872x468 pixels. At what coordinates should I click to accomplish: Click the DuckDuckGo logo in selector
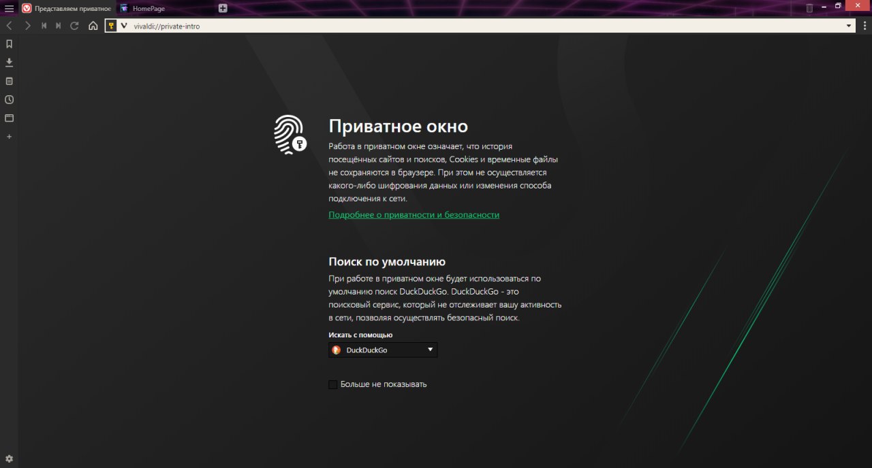(x=336, y=350)
